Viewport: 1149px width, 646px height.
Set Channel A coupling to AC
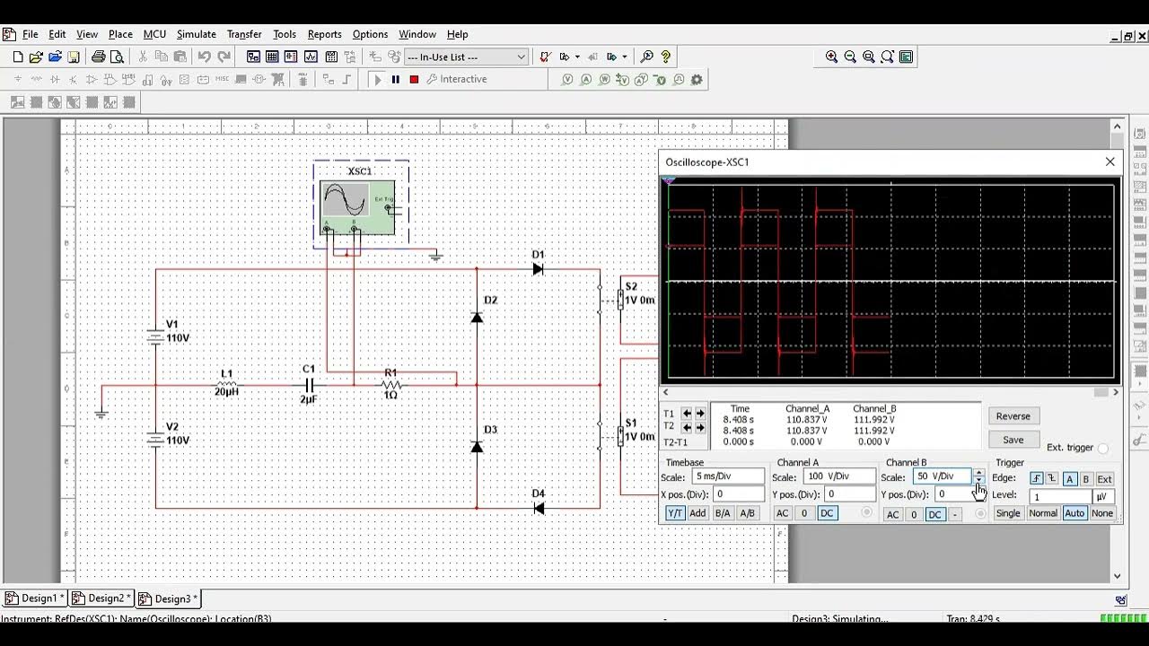click(x=782, y=513)
